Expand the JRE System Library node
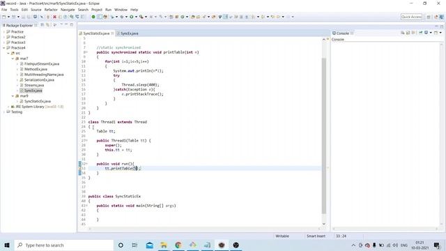Viewport: 446px width, 251px height. (8, 107)
